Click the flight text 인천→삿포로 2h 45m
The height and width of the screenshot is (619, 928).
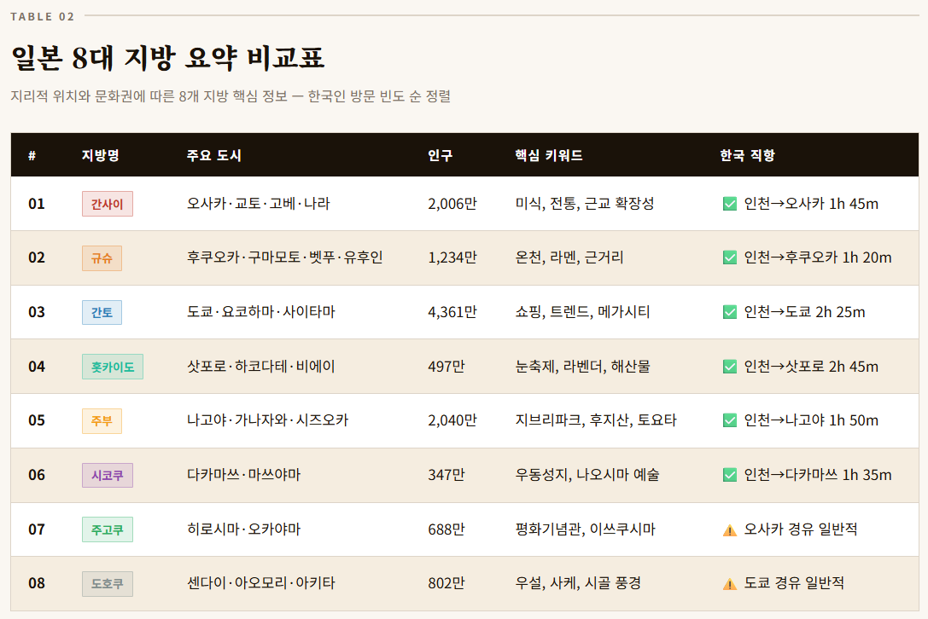[x=811, y=366]
